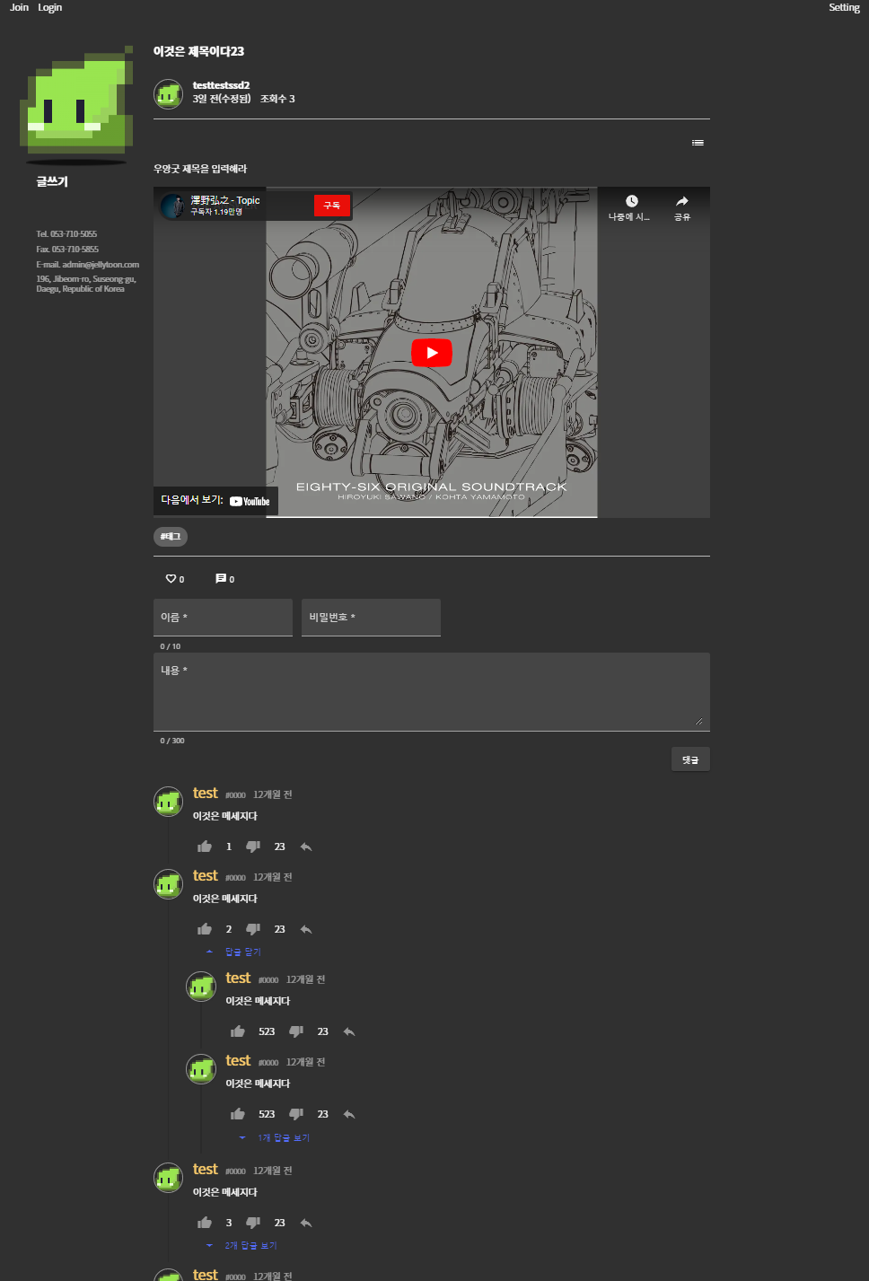Thumbs-up the comment showing 1 like
This screenshot has width=869, height=1281.
(205, 847)
